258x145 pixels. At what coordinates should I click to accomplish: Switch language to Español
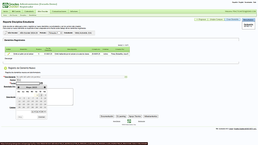click(x=235, y=2)
